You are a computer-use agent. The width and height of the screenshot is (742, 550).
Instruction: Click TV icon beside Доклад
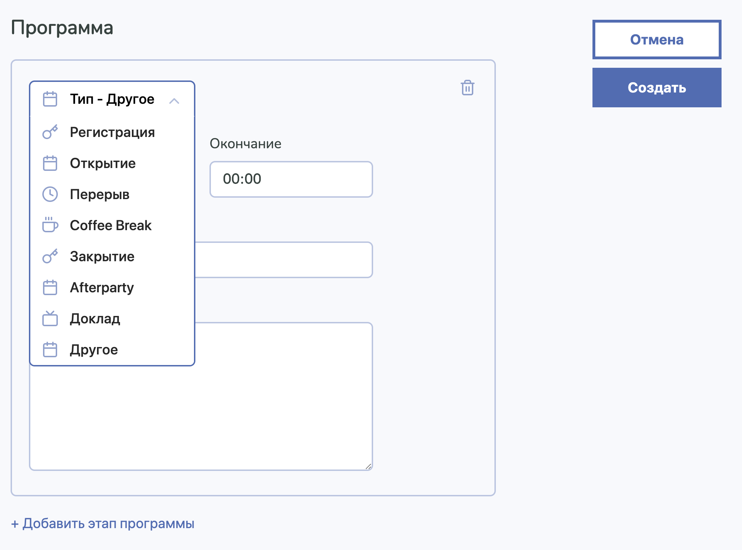[50, 319]
